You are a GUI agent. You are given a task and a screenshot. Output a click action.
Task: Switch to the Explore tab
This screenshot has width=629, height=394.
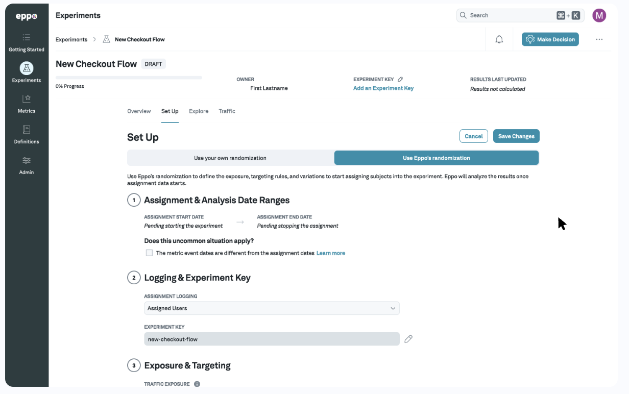(x=199, y=111)
